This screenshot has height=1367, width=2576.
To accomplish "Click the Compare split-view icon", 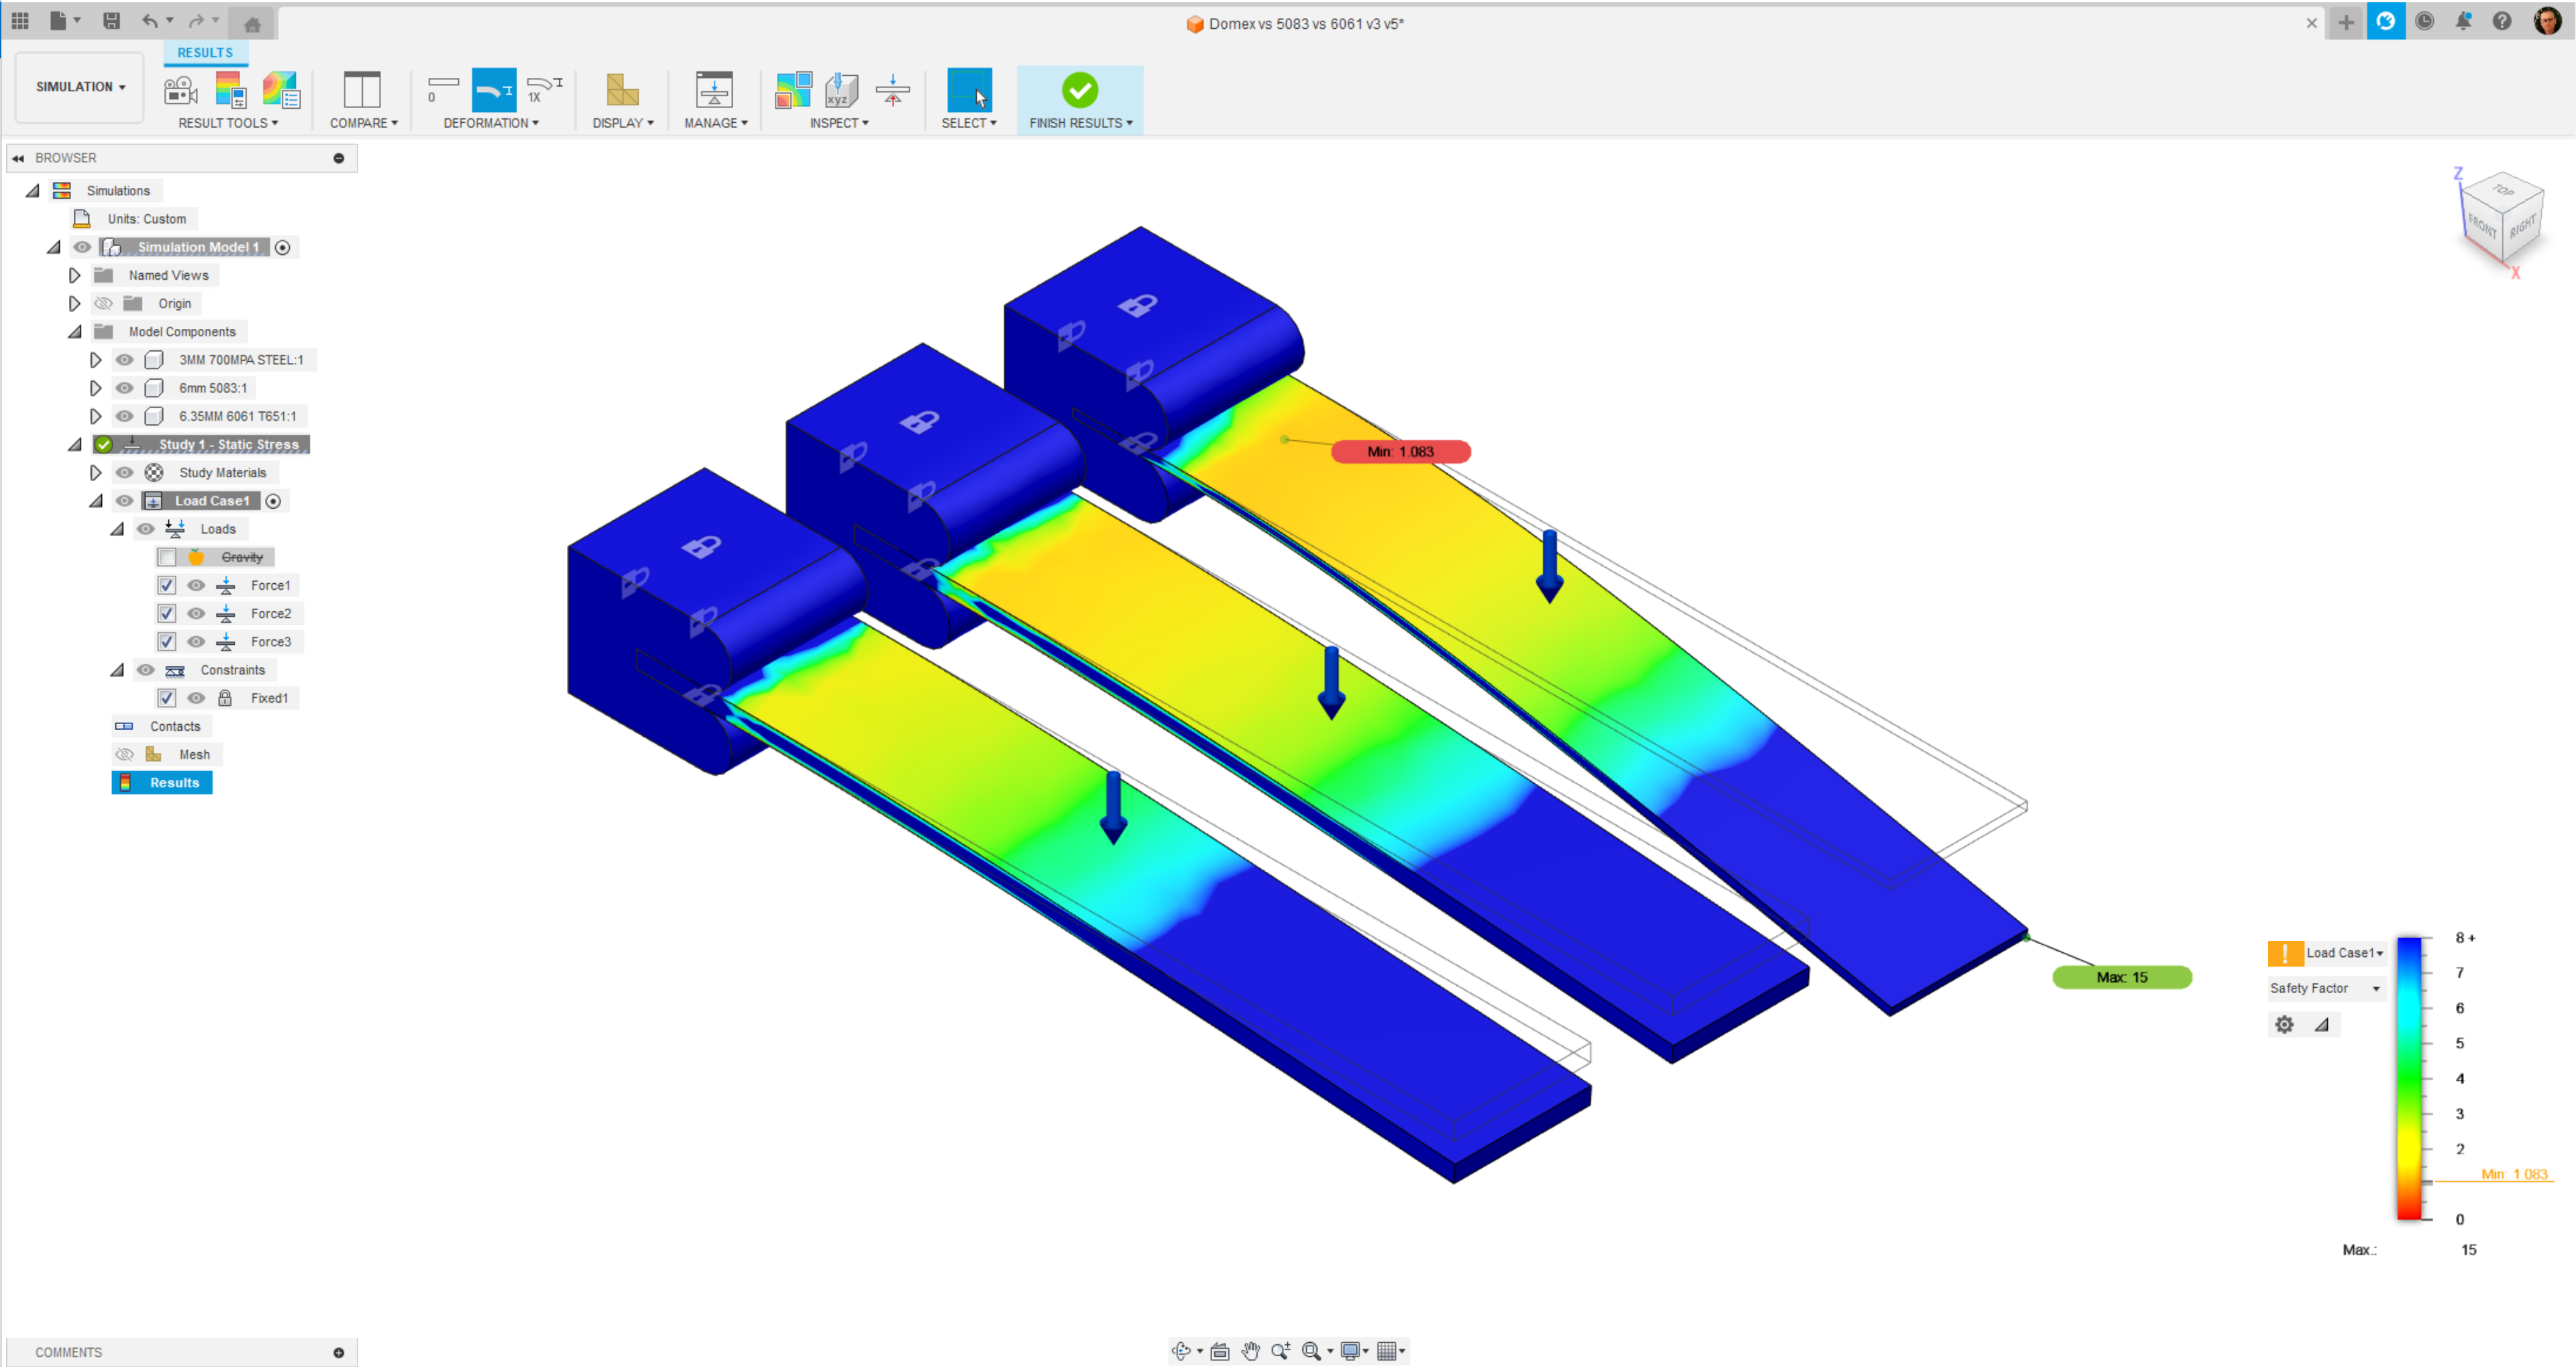I will 362,90.
